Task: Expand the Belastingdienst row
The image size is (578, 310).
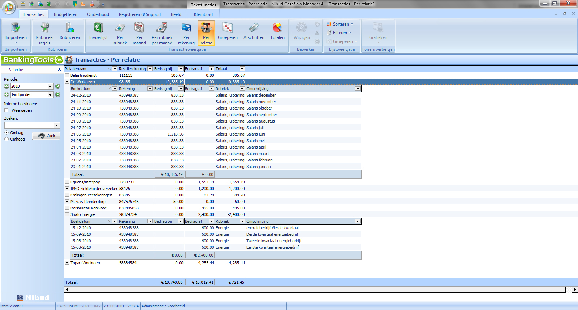Action: [x=67, y=75]
